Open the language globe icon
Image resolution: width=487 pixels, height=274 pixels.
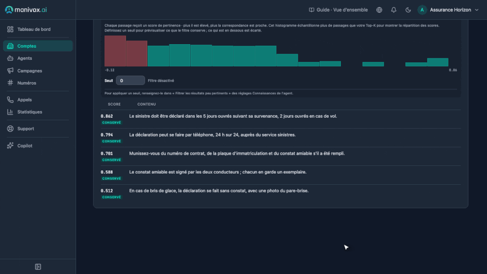coord(379,10)
